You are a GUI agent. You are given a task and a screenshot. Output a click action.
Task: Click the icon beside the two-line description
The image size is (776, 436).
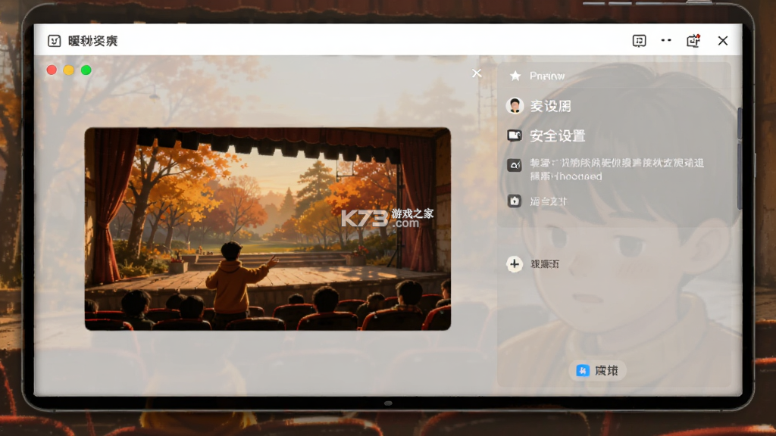coord(515,165)
